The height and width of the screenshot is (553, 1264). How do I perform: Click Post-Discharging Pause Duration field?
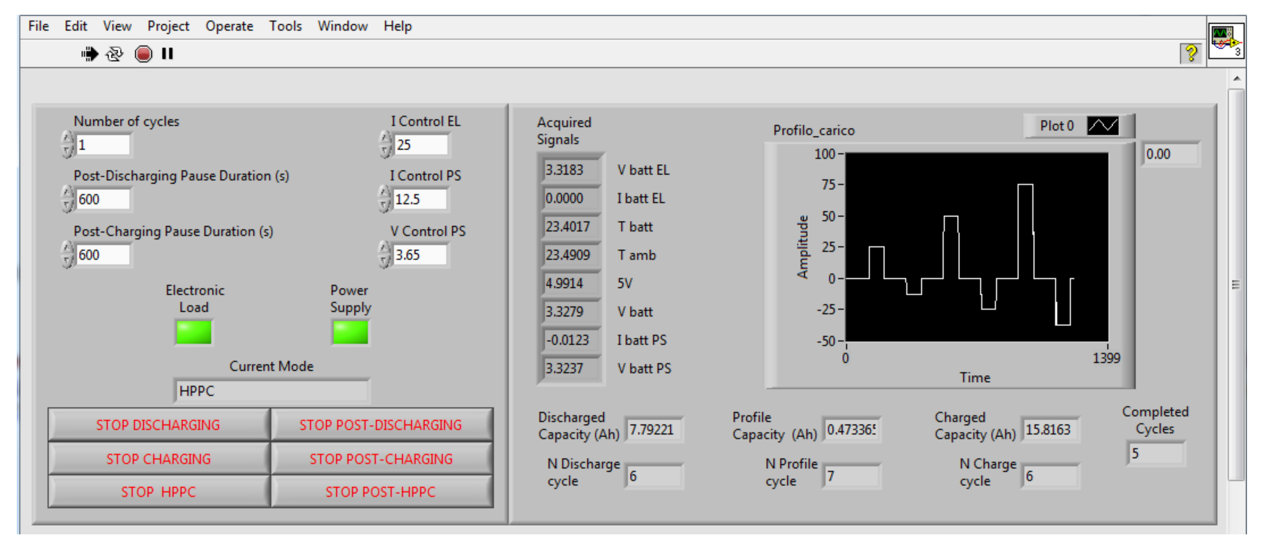click(x=103, y=199)
